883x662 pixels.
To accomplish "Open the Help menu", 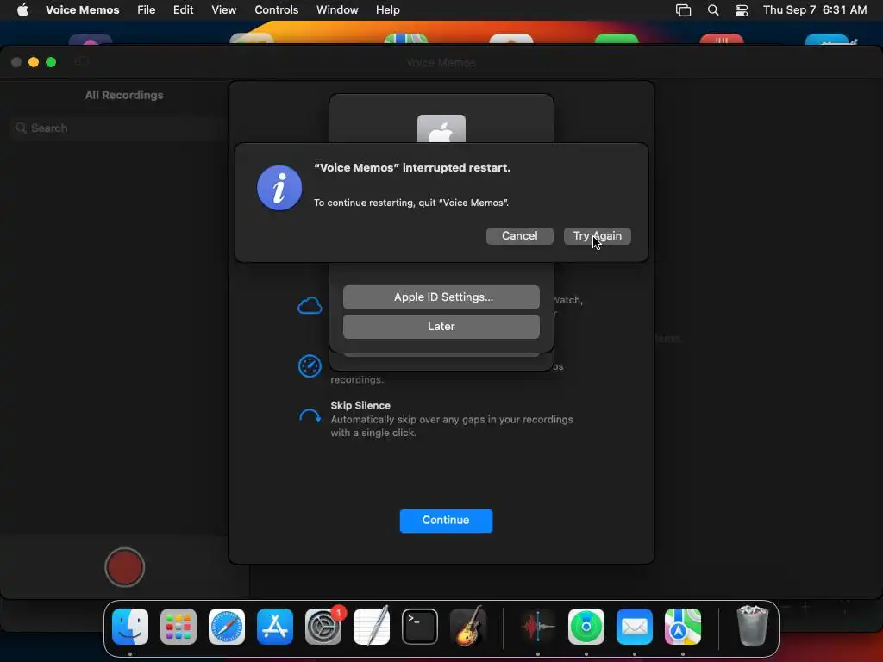I will (x=387, y=10).
